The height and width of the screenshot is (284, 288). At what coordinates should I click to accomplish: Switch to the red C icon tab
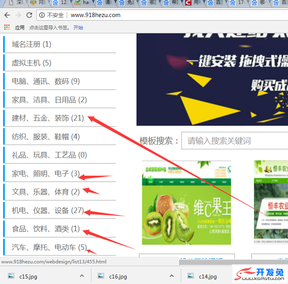tap(188, 3)
